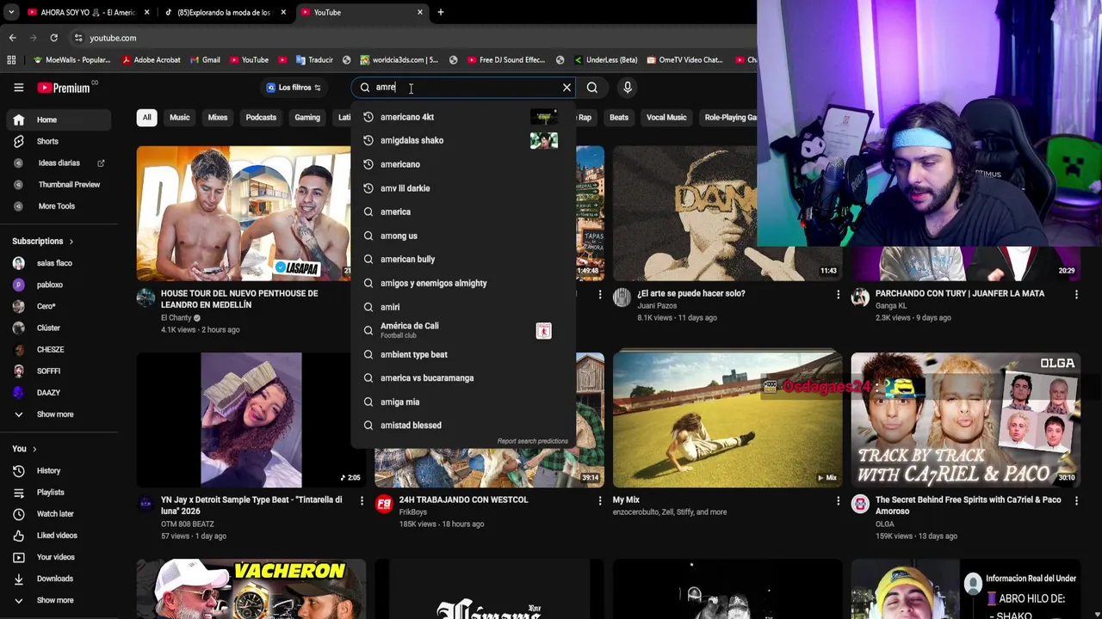
Task: Select the Vocal Music filter chip
Action: click(666, 117)
